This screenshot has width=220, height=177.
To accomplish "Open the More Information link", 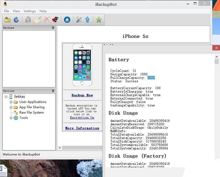I will tap(82, 128).
